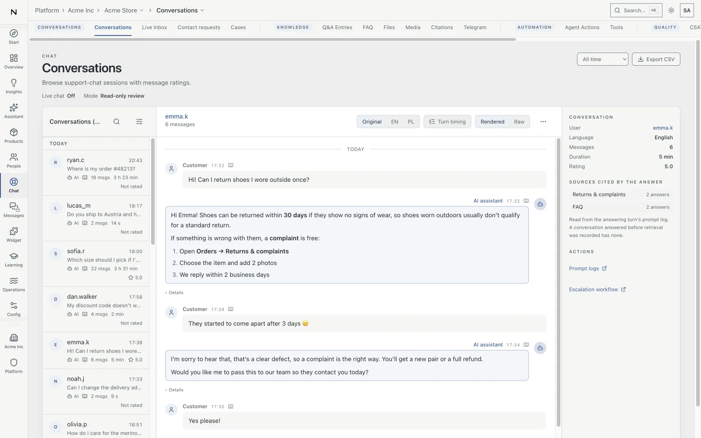Open conversation list filter settings icon
Image resolution: width=701 pixels, height=438 pixels.
(139, 122)
